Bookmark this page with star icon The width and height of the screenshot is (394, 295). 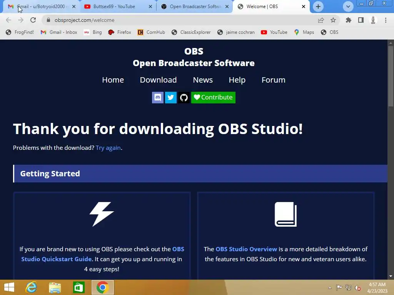pyautogui.click(x=333, y=20)
